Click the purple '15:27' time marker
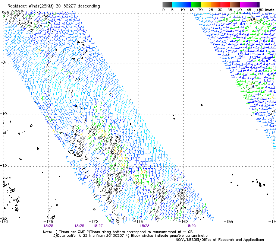276x242 pixels. coord(98,226)
